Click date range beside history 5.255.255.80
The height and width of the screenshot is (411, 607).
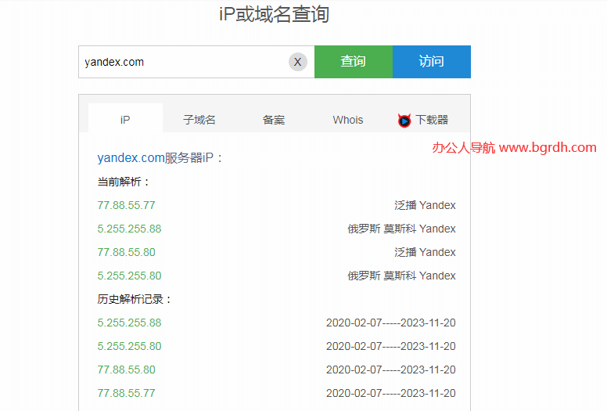click(x=390, y=346)
